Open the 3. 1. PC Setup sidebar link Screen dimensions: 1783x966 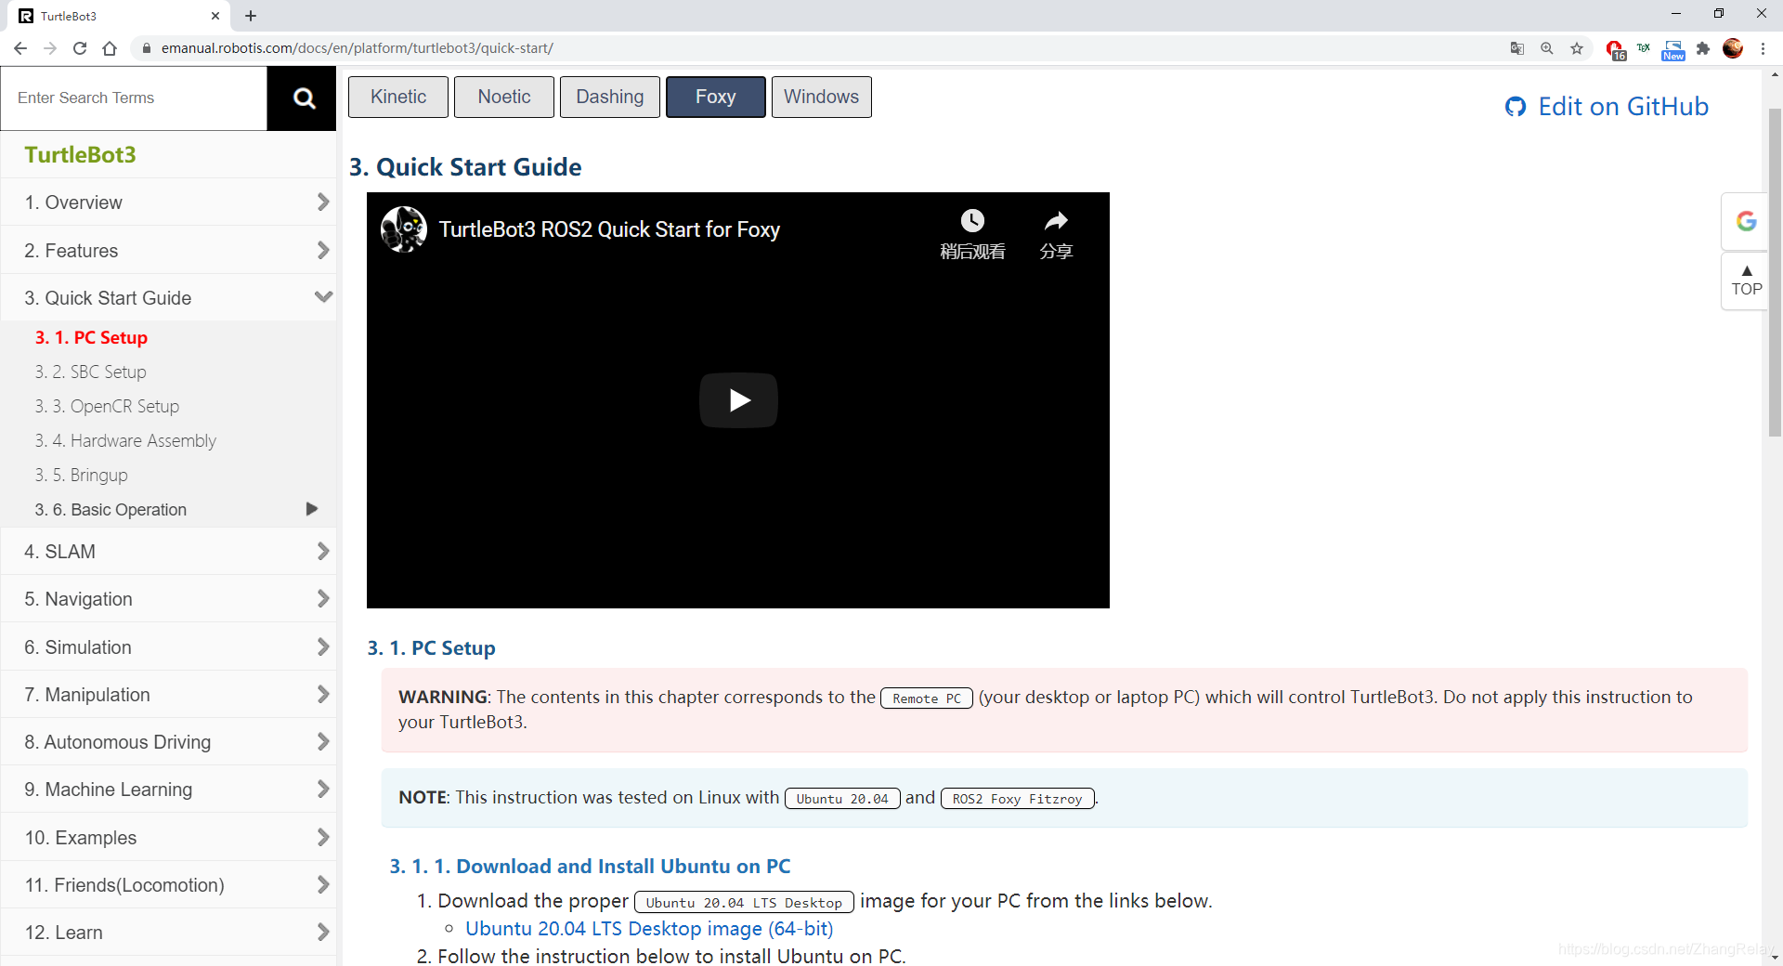tap(91, 337)
